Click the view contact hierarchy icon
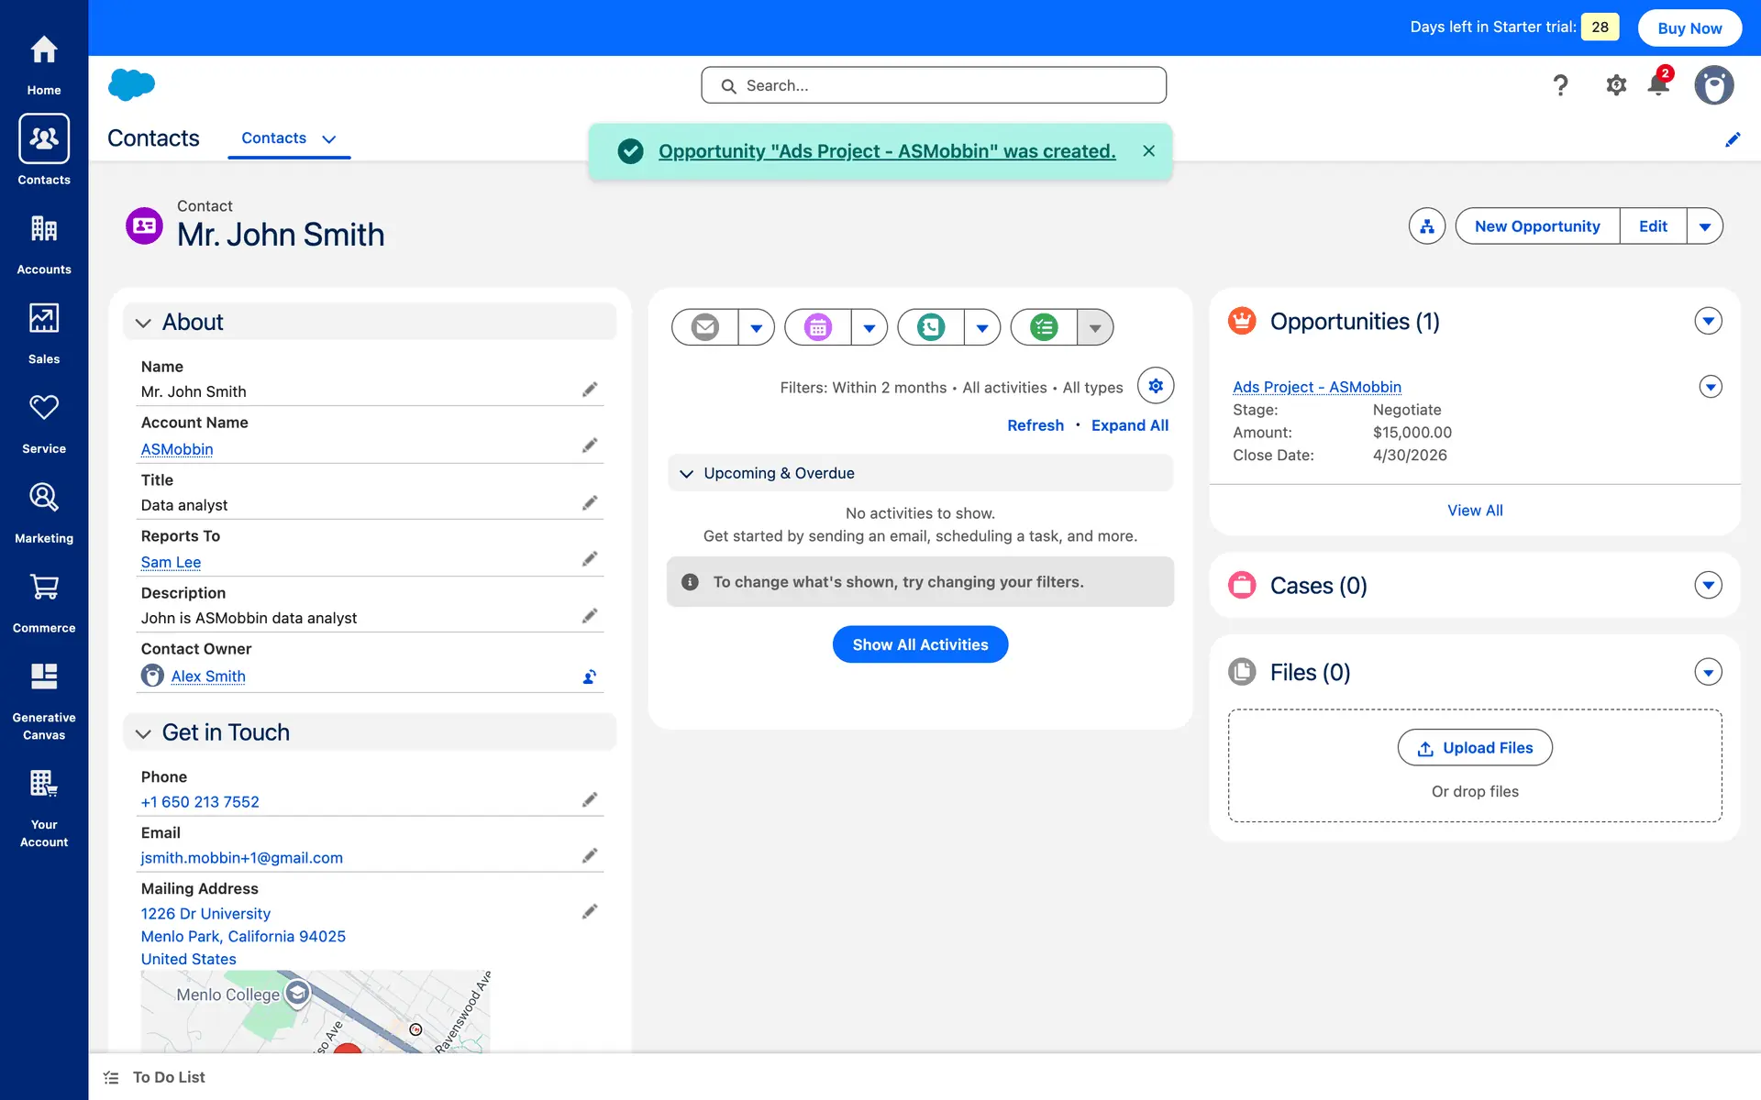 point(1426,226)
